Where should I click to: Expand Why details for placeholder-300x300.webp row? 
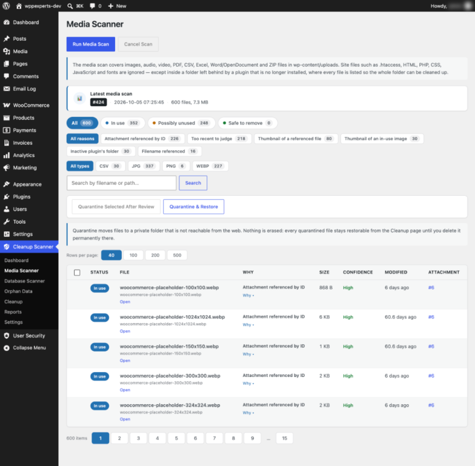pyautogui.click(x=248, y=383)
